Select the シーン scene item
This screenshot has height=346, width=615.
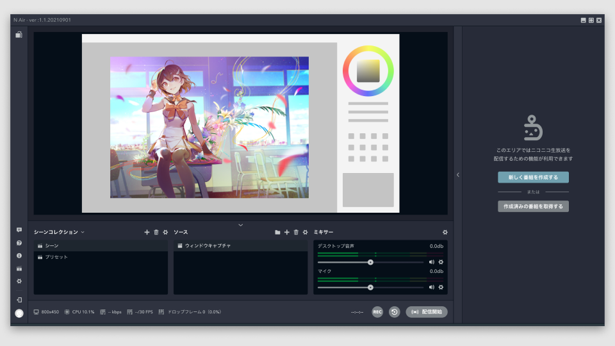click(101, 245)
